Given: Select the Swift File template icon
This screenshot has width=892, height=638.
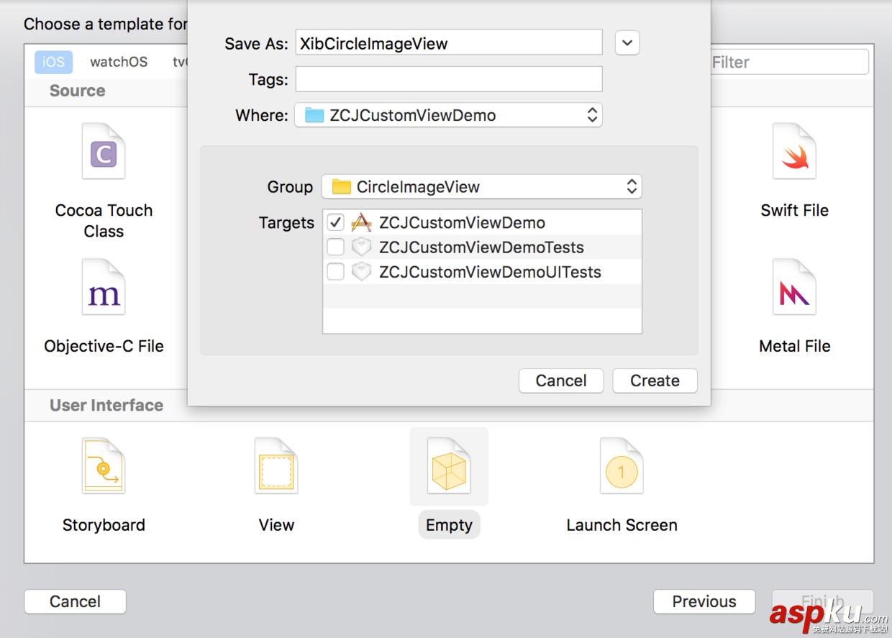Looking at the screenshot, I should click(x=794, y=152).
